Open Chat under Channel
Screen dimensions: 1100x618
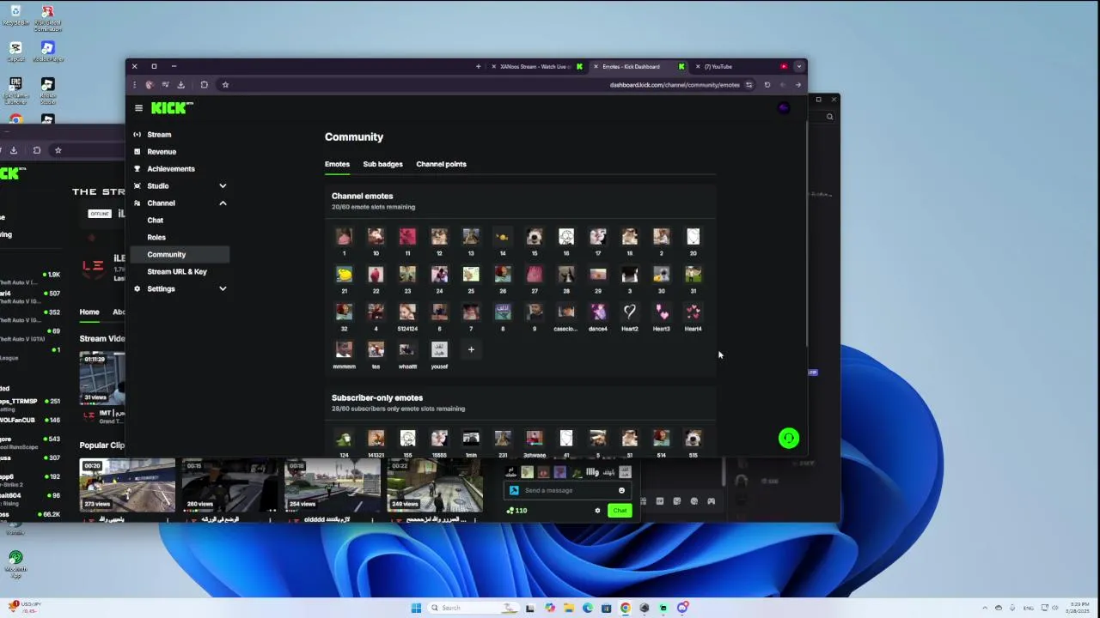point(156,221)
